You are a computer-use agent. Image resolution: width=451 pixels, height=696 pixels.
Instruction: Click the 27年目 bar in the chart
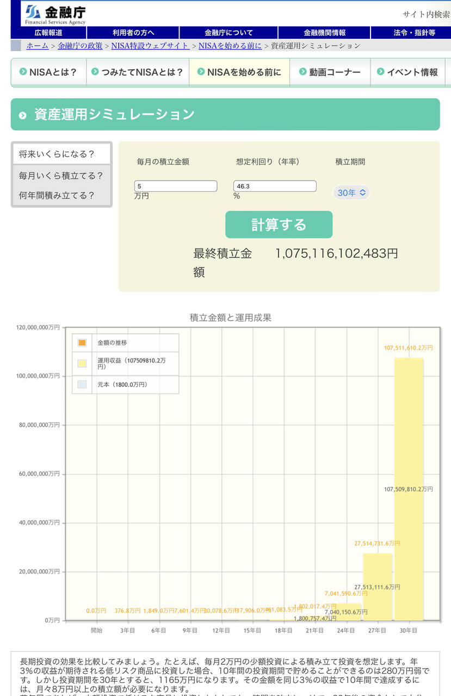(377, 587)
